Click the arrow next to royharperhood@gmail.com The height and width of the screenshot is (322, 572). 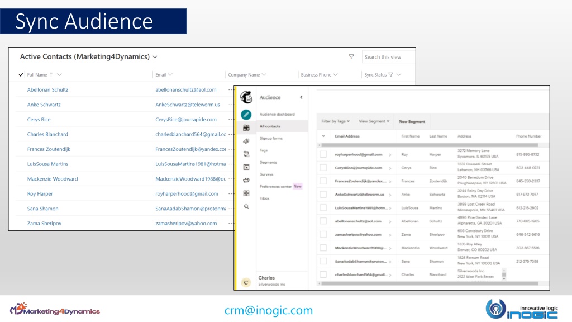click(390, 155)
